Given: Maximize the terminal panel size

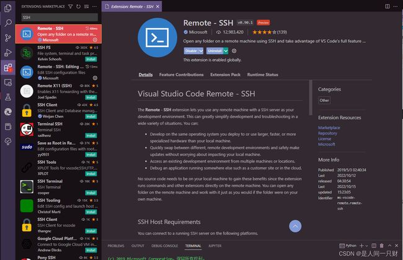Looking at the screenshot, I should 389,246.
